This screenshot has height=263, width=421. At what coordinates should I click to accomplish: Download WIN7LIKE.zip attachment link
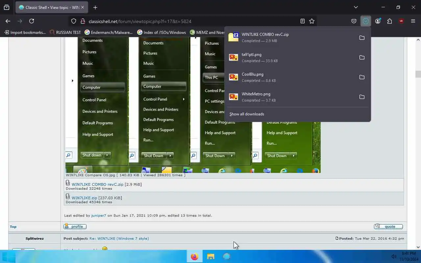pyautogui.click(x=84, y=198)
